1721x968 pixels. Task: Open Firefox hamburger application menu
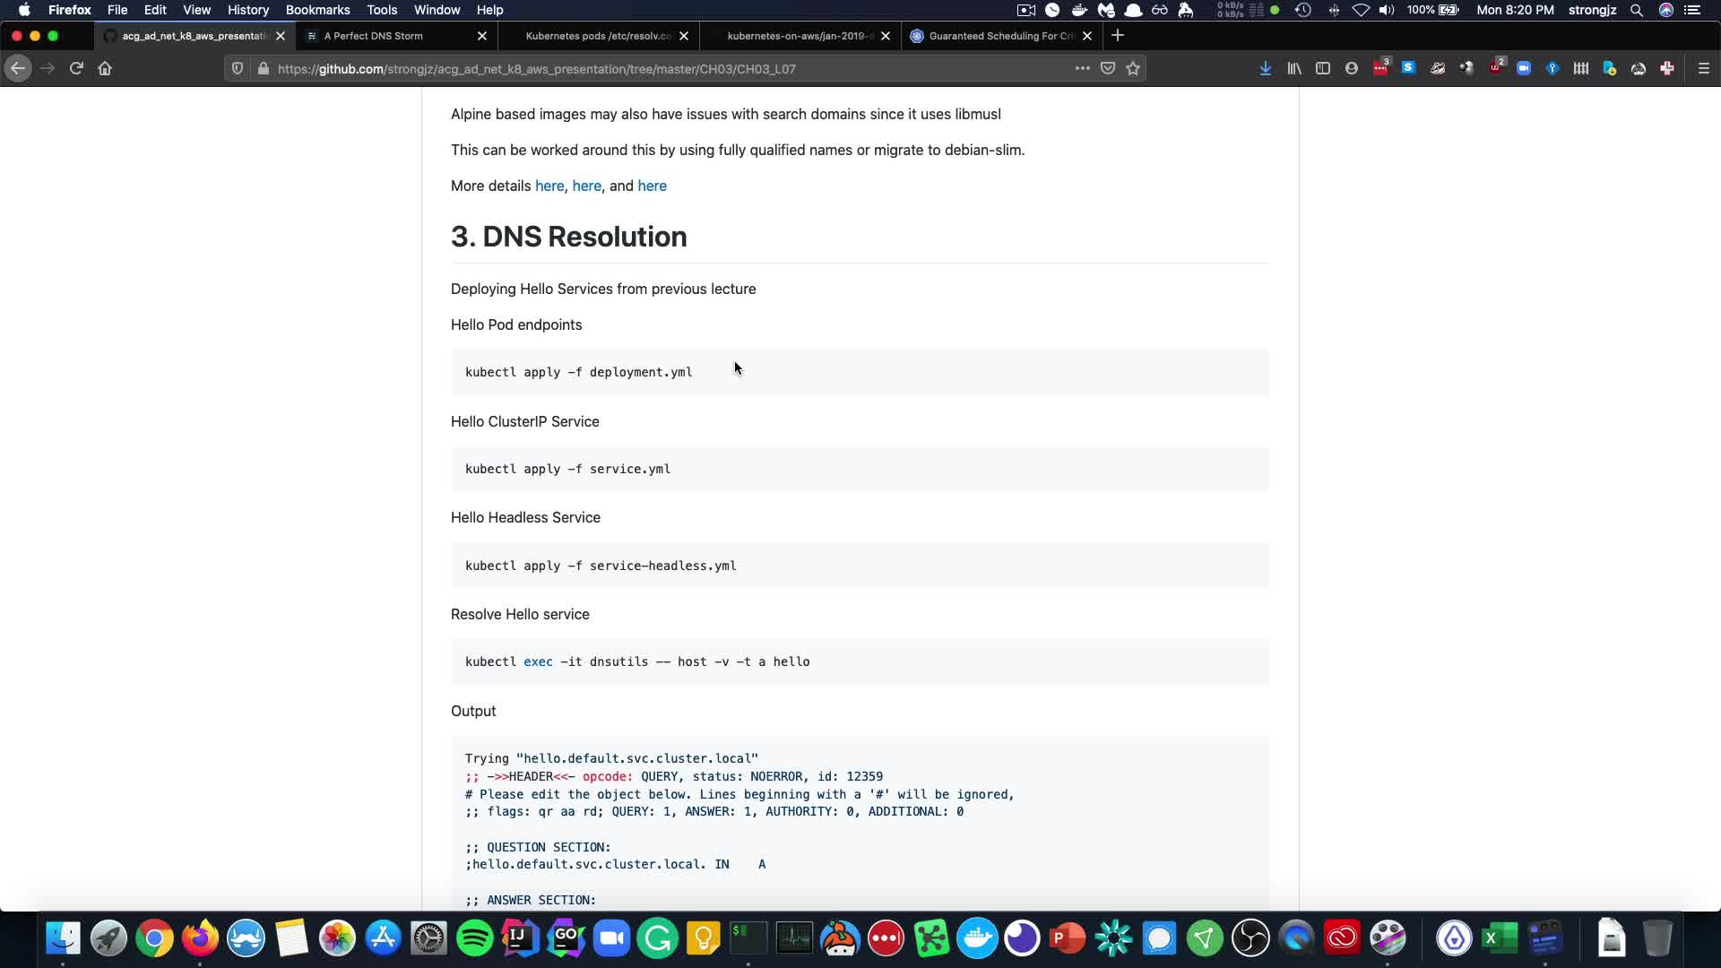click(x=1703, y=68)
